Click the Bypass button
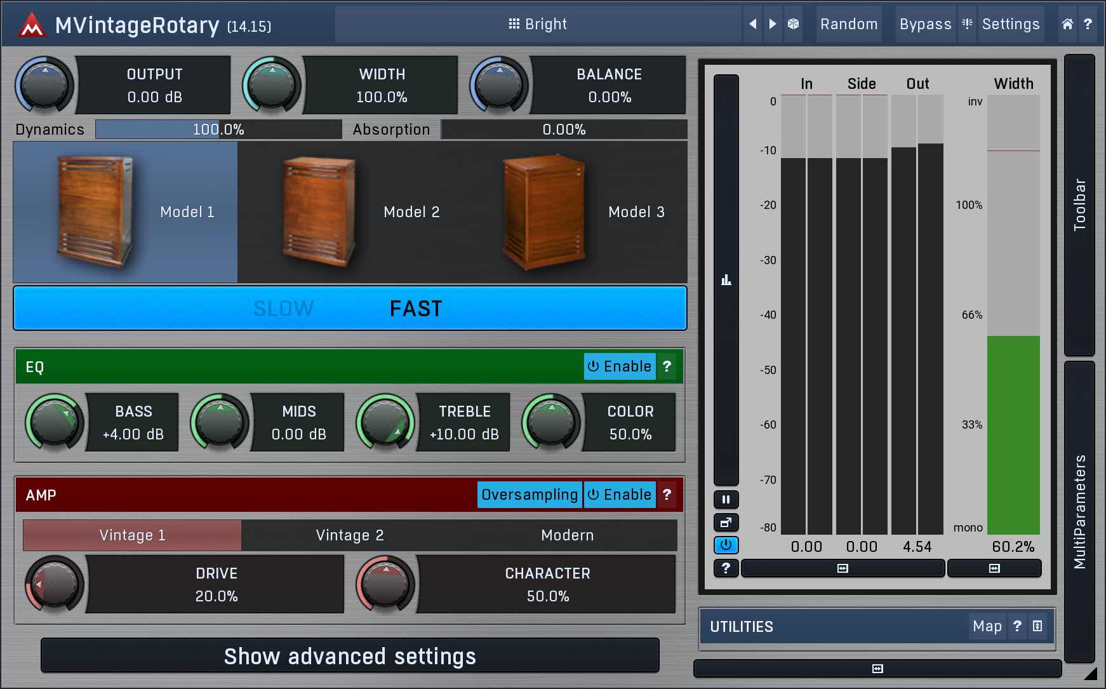1106x689 pixels. pos(924,24)
